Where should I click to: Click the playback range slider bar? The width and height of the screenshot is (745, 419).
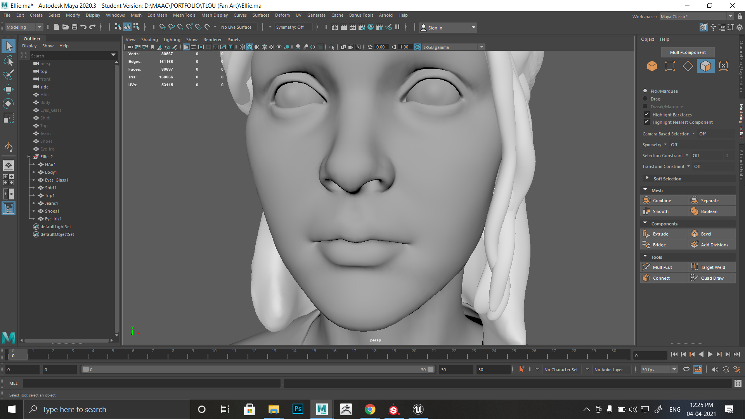point(258,370)
